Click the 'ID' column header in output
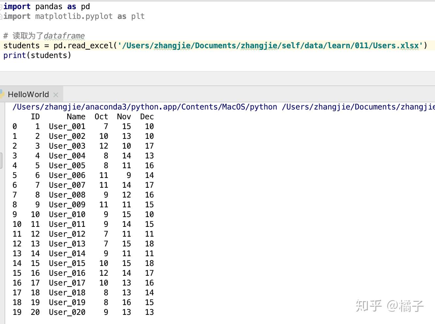 (35, 117)
